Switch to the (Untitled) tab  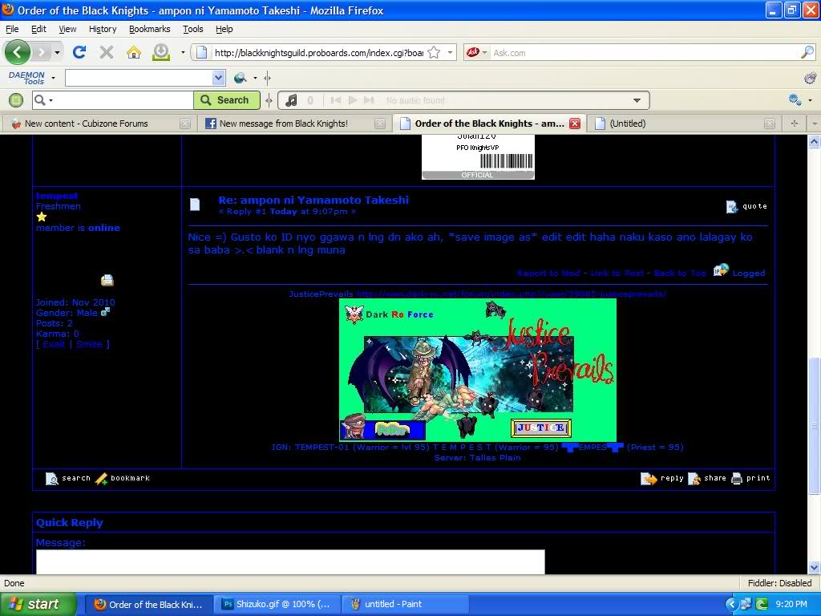(683, 124)
